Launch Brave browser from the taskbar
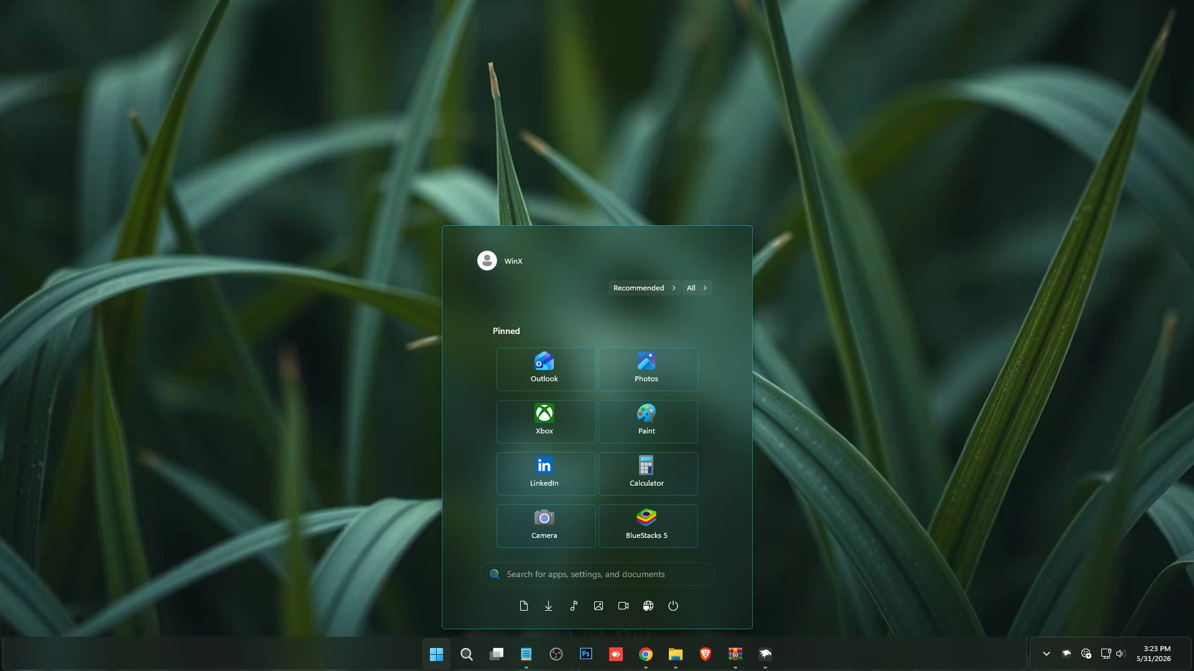The image size is (1194, 671). pos(706,654)
